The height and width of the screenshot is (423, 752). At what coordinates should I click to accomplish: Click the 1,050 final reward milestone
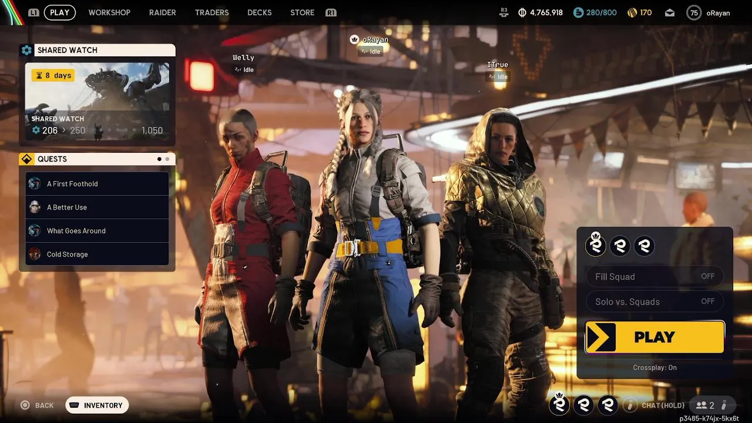[x=152, y=130]
